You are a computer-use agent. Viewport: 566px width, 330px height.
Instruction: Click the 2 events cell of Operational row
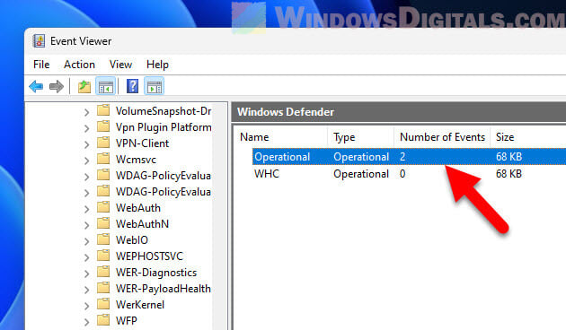coord(402,157)
